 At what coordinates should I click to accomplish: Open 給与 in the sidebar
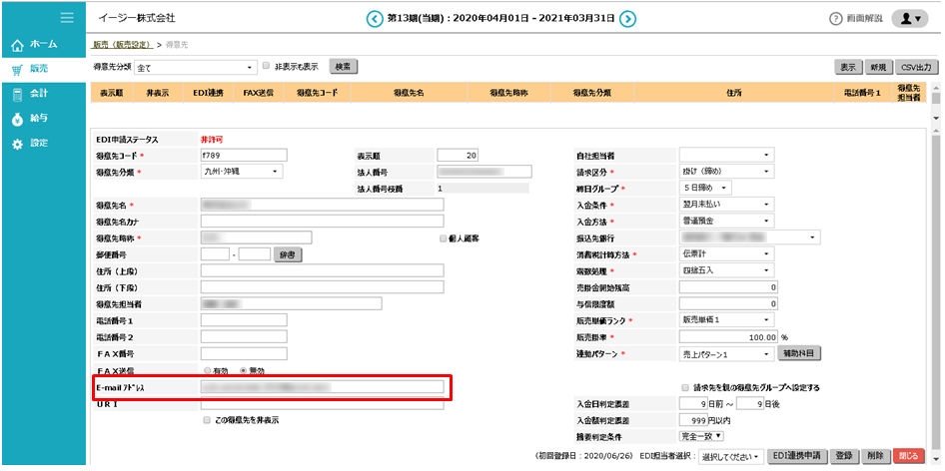click(x=40, y=118)
